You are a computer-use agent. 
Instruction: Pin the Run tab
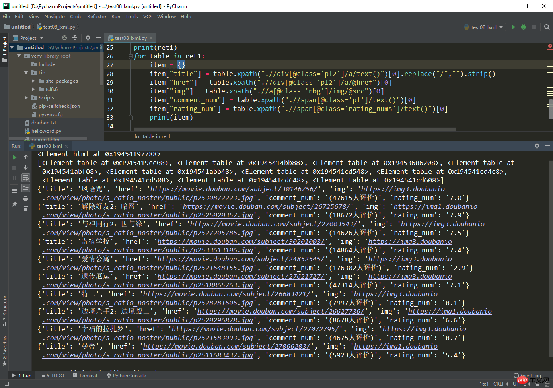(x=14, y=204)
